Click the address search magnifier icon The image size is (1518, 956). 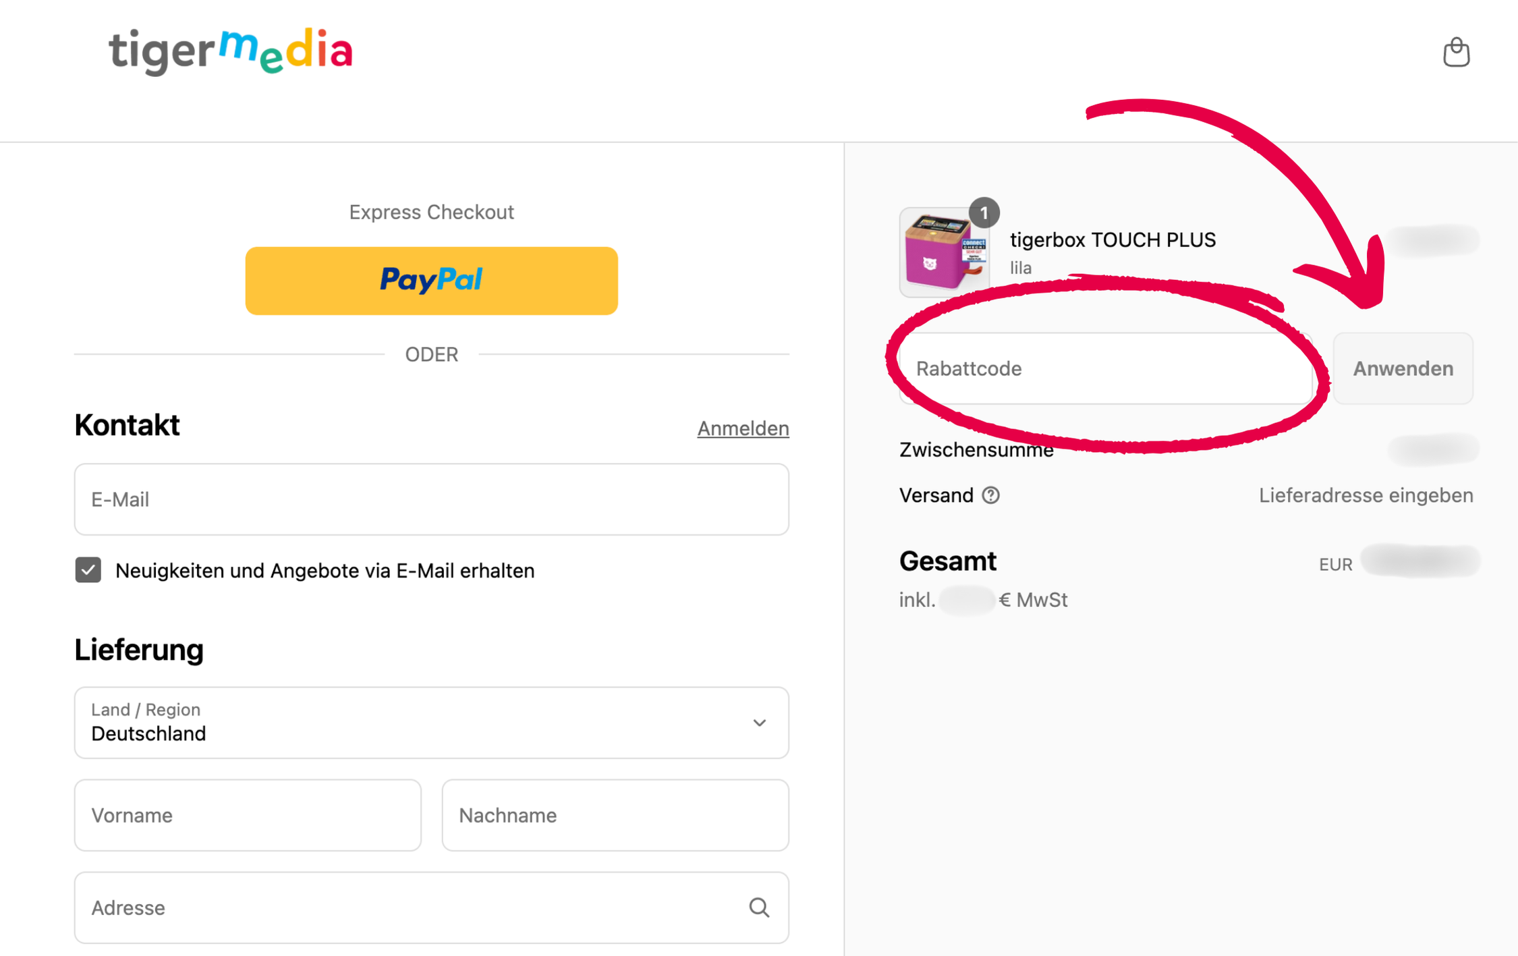pyautogui.click(x=759, y=907)
